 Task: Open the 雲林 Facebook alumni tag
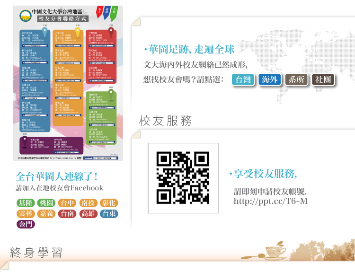[26, 214]
